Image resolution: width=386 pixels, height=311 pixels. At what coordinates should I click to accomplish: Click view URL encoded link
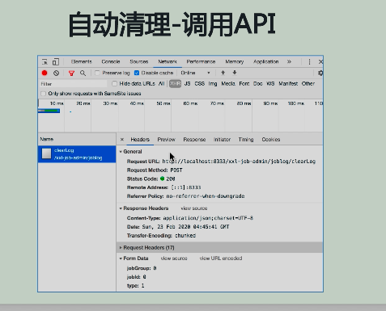[x=221, y=258]
